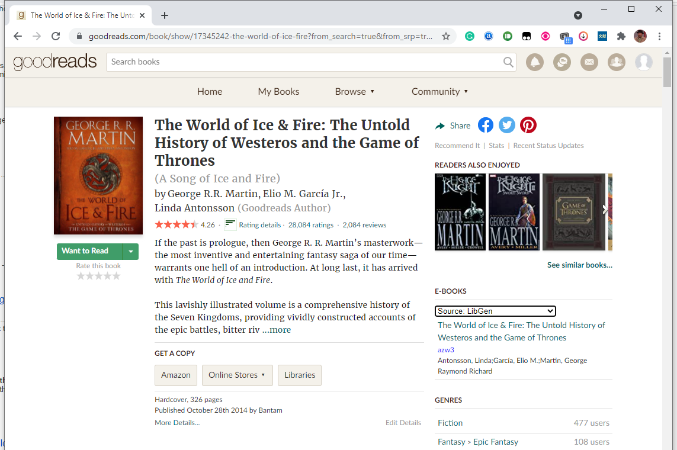
Task: Click the search magnifier icon
Action: (x=508, y=62)
